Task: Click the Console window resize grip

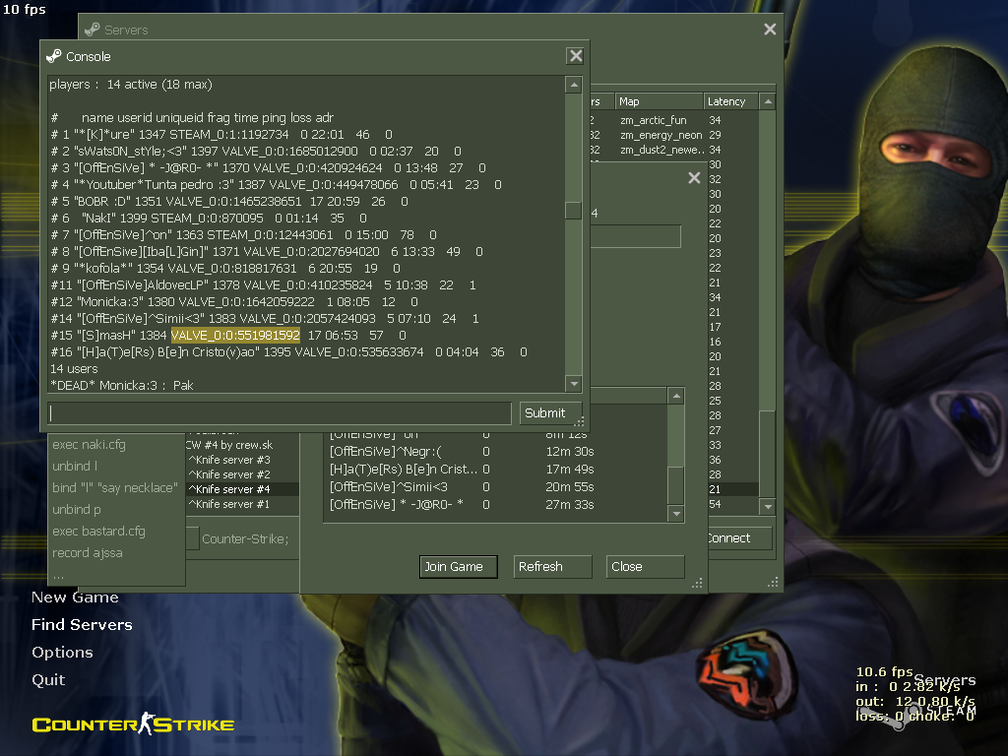Action: coord(579,421)
